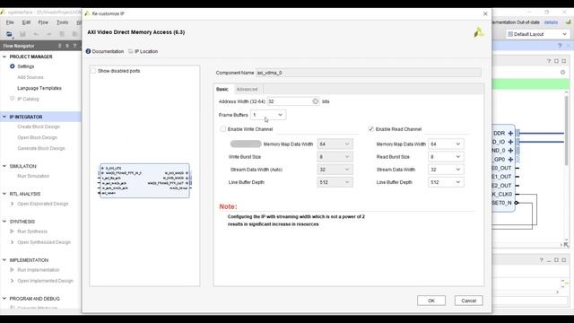Click Language Templates in Flow Navigator

click(x=39, y=88)
